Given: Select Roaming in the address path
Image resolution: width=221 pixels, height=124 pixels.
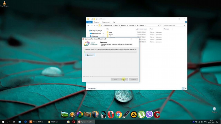Looking at the screenshot, I should [x=131, y=25].
